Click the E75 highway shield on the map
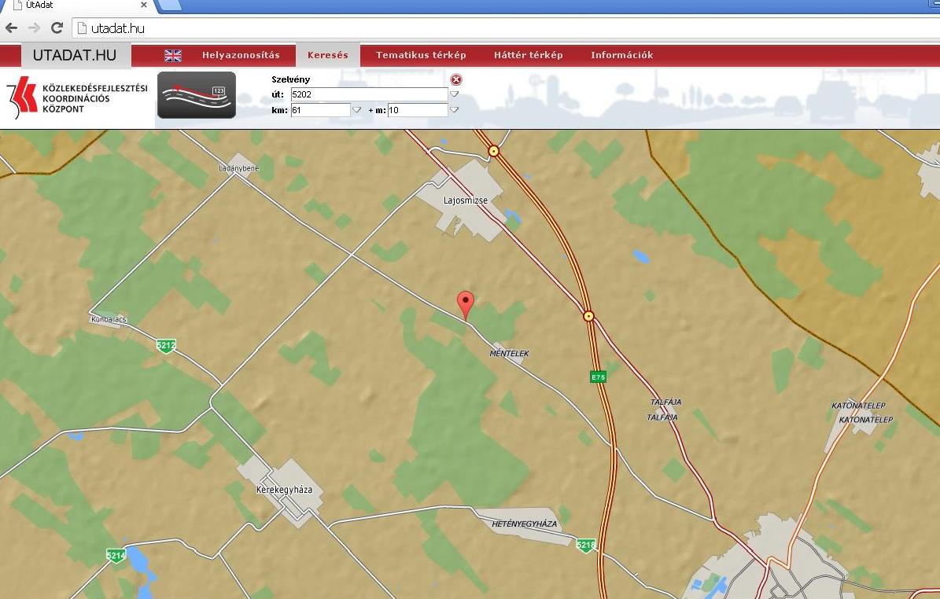 pos(599,377)
